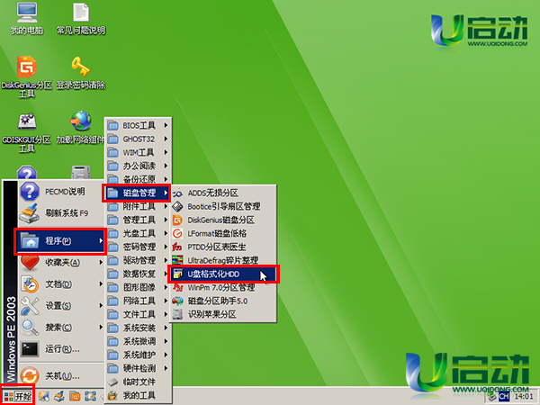The image size is (540, 405).
Task: Expand the BIOS工具 submenu arrow
Action: coord(166,125)
